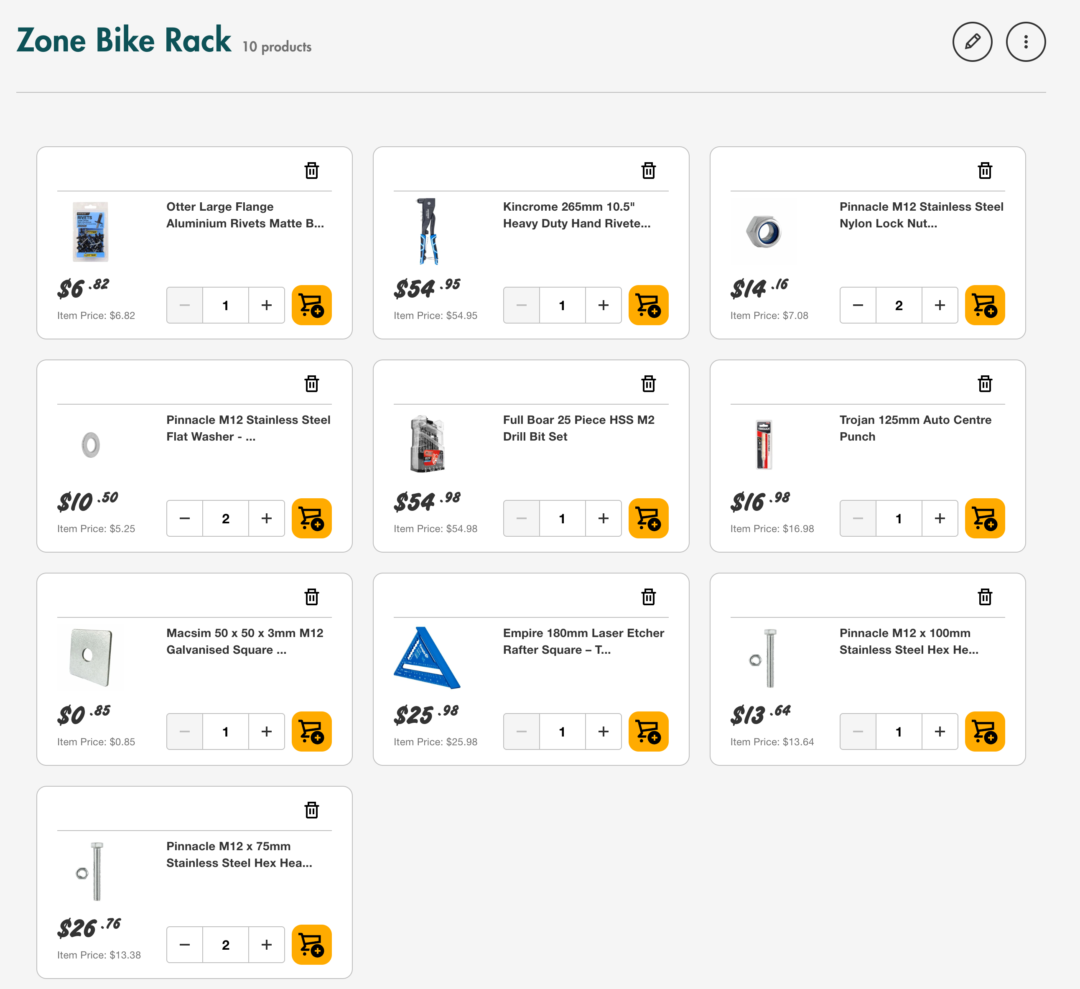This screenshot has width=1080, height=989.
Task: Increase quantity of Otter Aluminium Rivets
Action: pyautogui.click(x=266, y=306)
